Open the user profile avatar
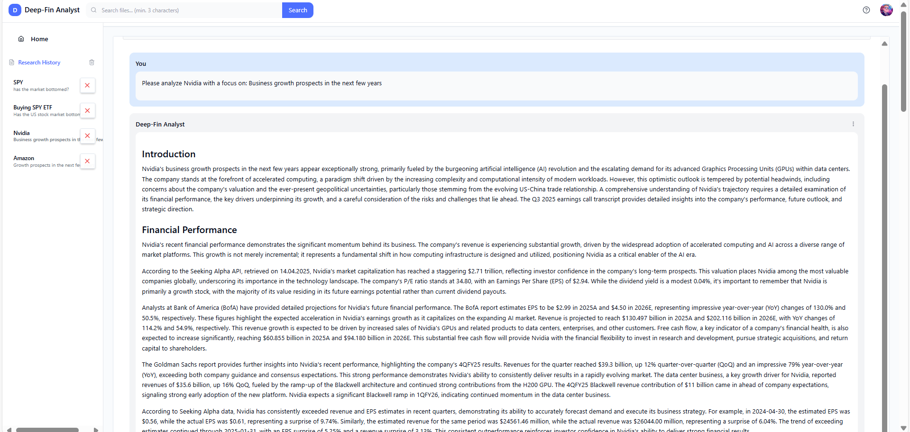 pos(886,10)
